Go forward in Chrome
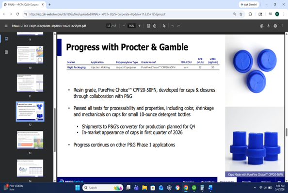 coord(11,14)
